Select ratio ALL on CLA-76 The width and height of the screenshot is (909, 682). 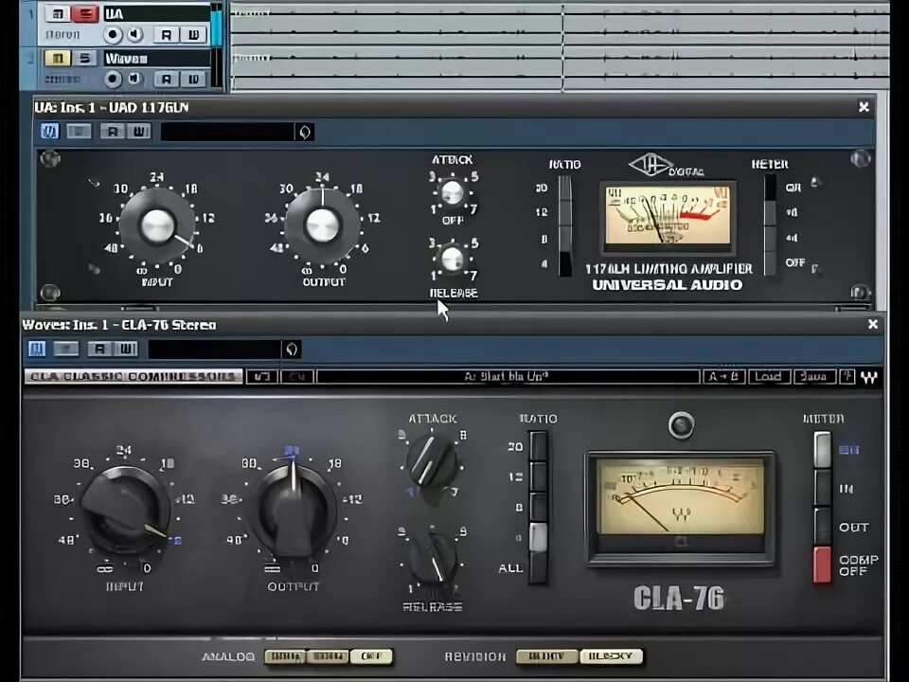click(538, 568)
